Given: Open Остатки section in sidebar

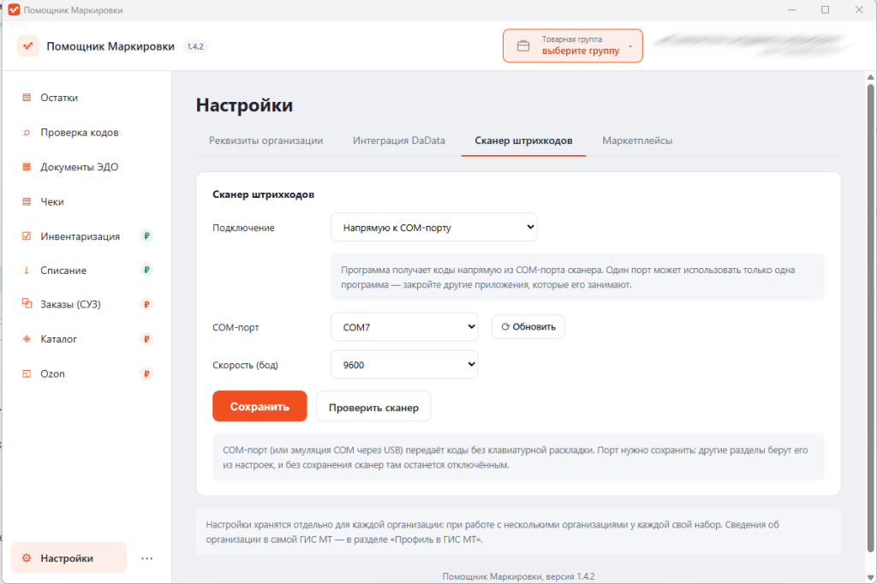Looking at the screenshot, I should coord(86,98).
